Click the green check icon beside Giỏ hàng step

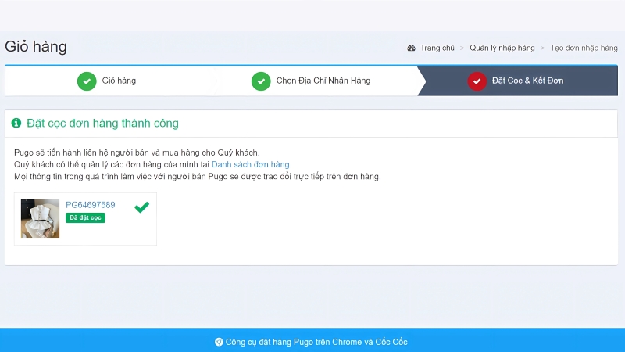pos(87,81)
